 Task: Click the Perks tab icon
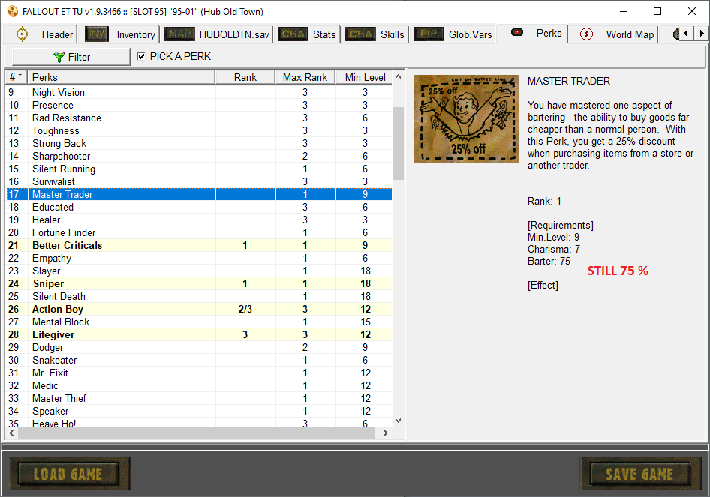pos(517,32)
